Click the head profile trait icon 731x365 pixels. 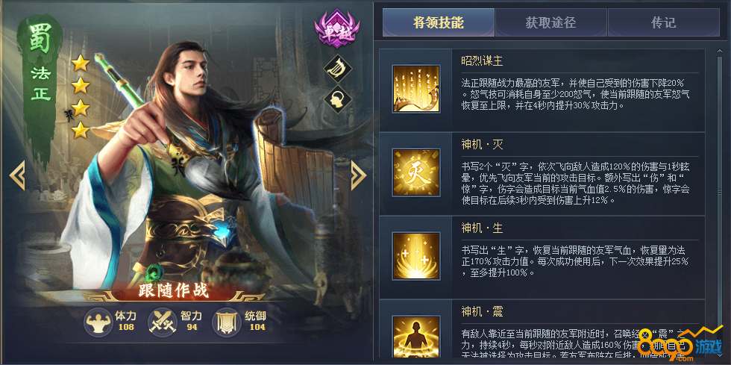click(337, 99)
